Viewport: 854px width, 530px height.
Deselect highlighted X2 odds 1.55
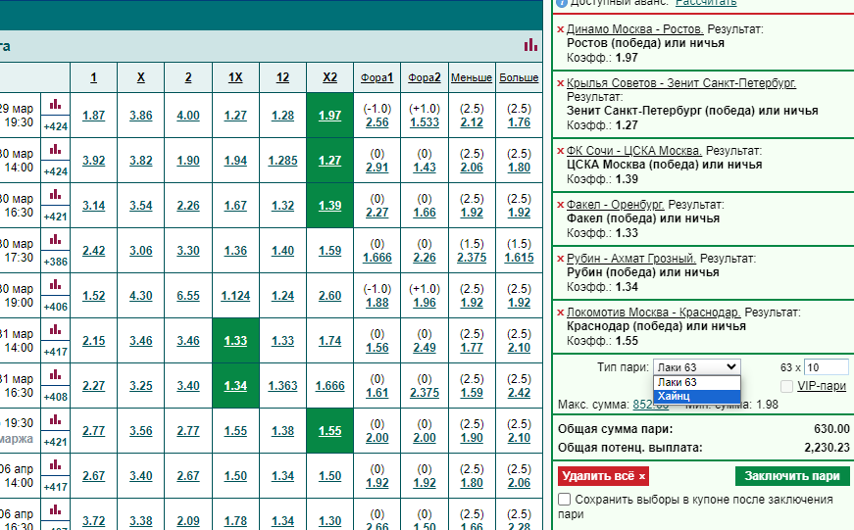(x=330, y=431)
